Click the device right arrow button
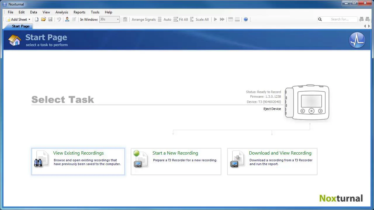The image size is (374, 210). pyautogui.click(x=320, y=111)
